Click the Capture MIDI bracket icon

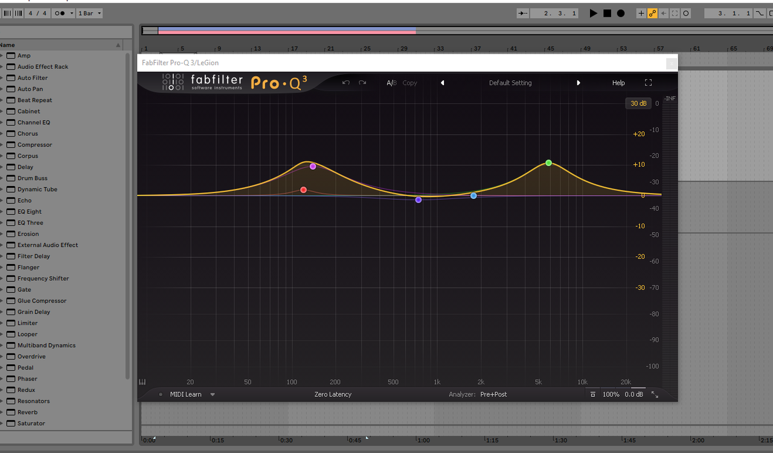(x=675, y=13)
